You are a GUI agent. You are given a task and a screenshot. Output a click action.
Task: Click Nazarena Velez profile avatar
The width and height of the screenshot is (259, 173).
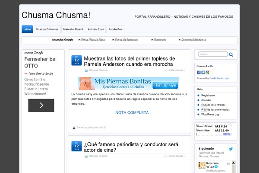(x=202, y=165)
